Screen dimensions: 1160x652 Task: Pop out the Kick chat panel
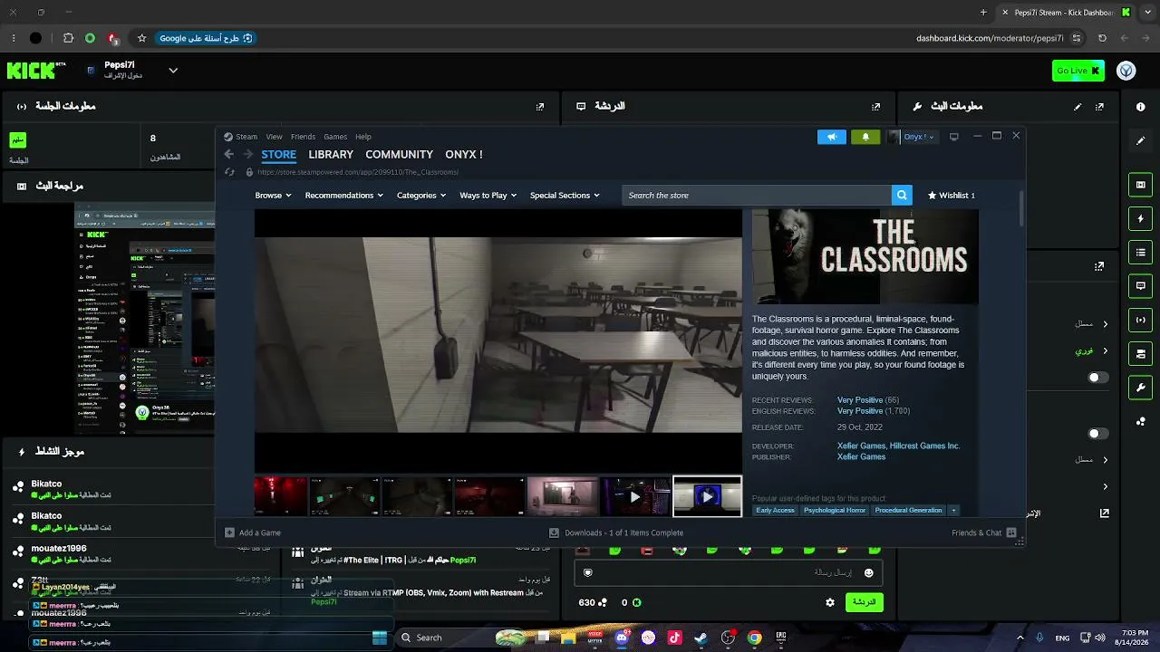tap(875, 107)
